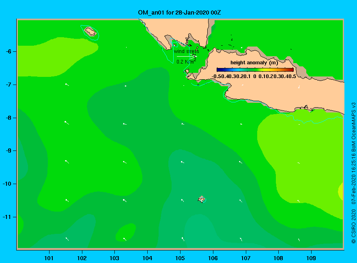
Task: Click latitude label "-6"
Action: [9, 51]
